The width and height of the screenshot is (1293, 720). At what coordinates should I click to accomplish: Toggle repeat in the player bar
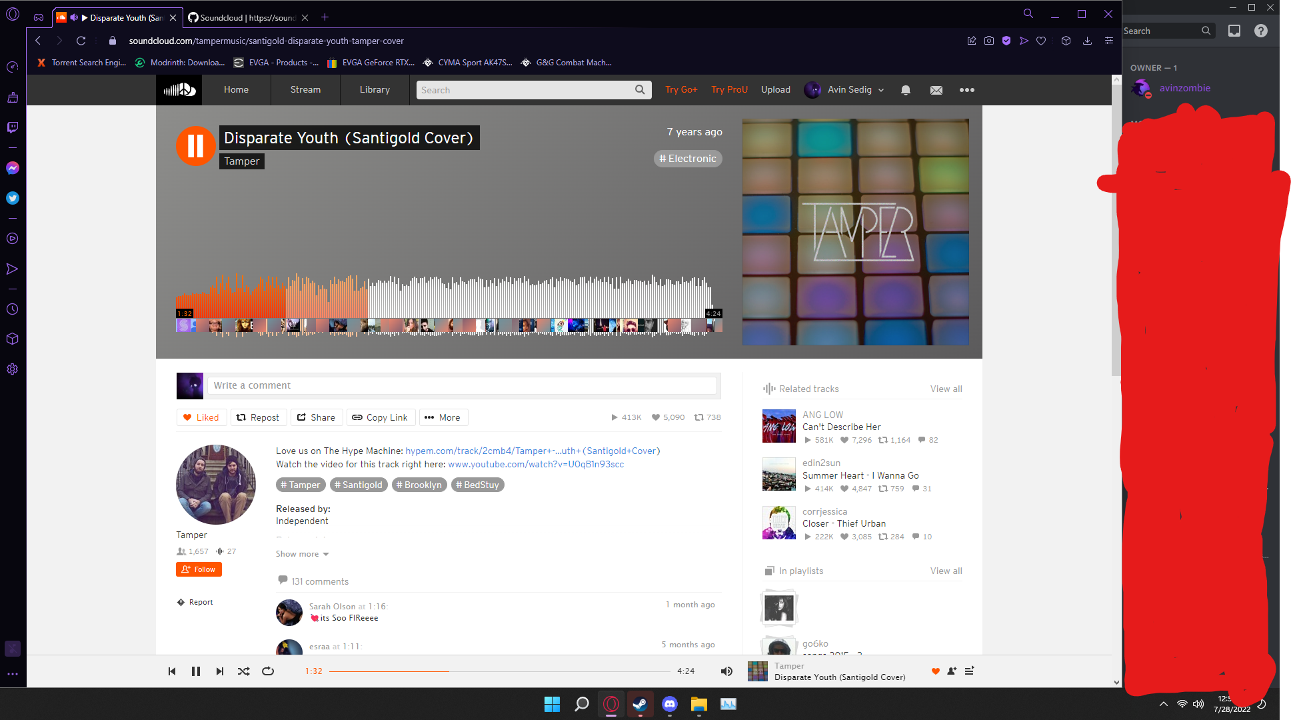tap(268, 671)
